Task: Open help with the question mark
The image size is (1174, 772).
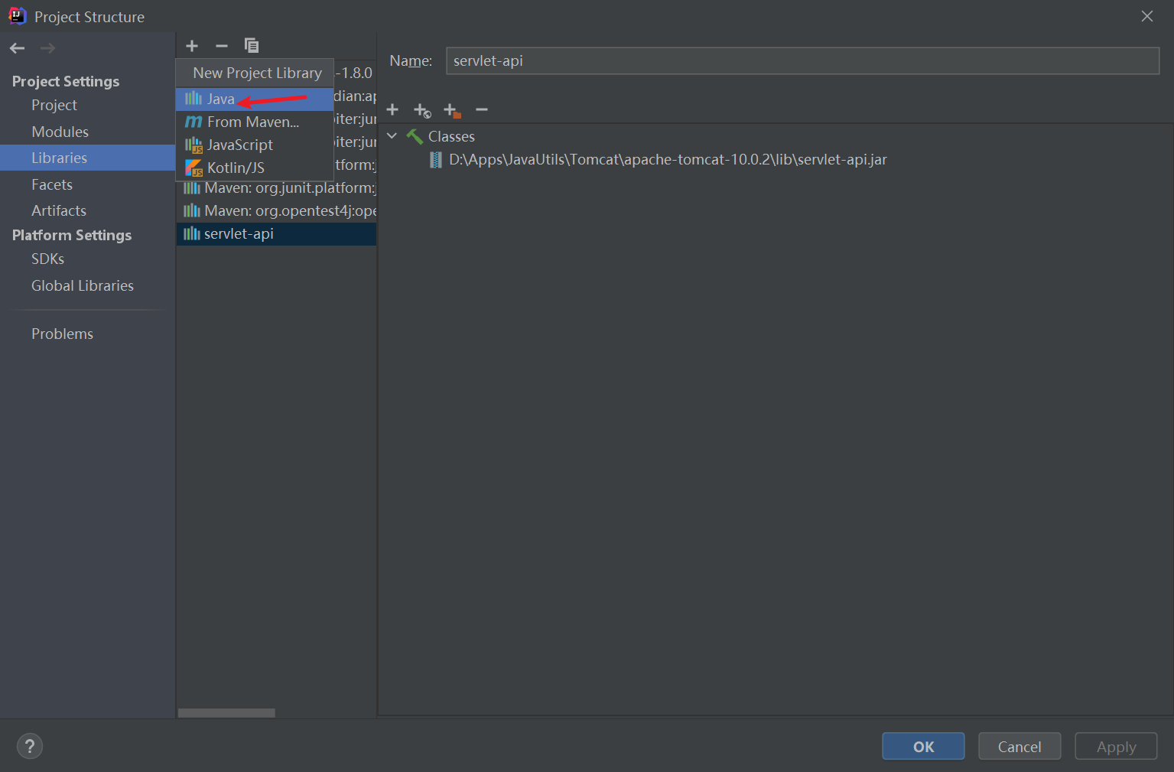Action: pyautogui.click(x=30, y=746)
